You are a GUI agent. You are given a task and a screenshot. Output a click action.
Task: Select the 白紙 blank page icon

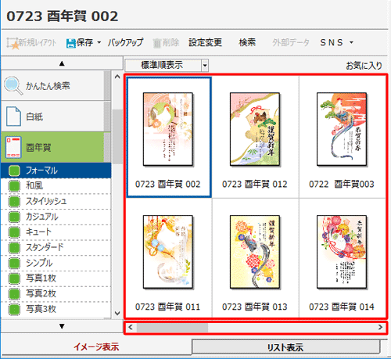[x=13, y=117]
